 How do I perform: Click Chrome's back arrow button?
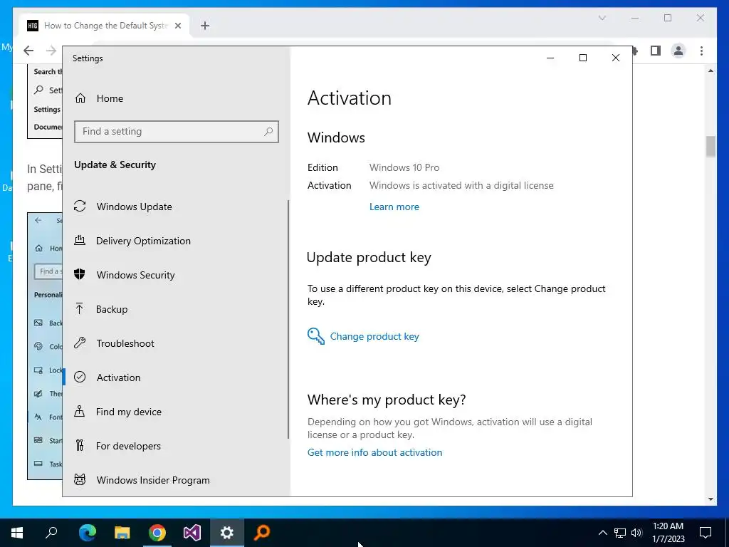click(28, 51)
